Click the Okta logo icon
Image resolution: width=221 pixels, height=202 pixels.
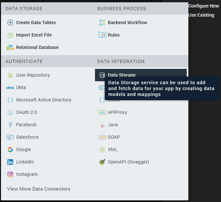pos(10,87)
